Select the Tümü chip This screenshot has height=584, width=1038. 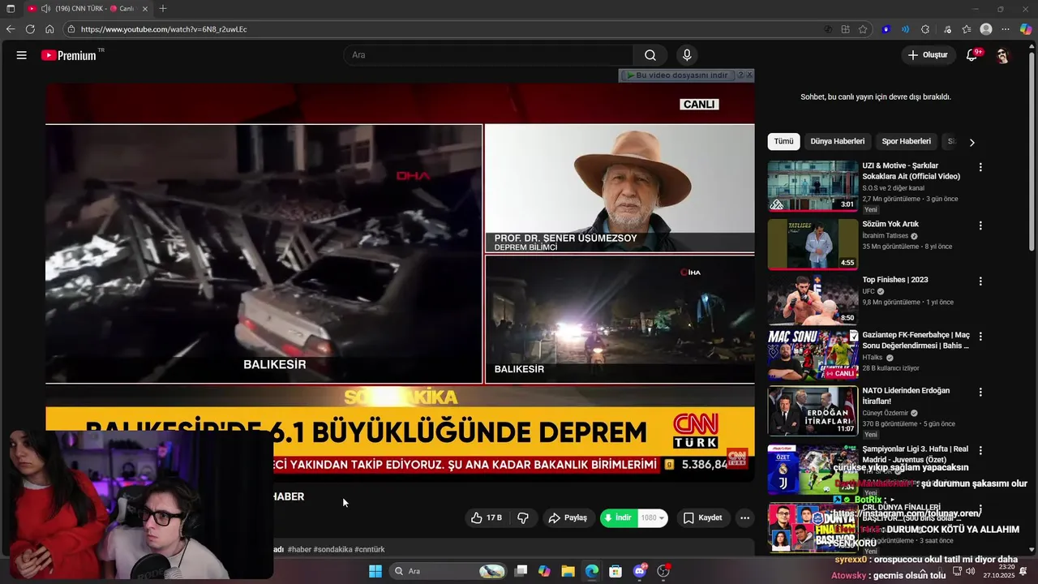783,141
